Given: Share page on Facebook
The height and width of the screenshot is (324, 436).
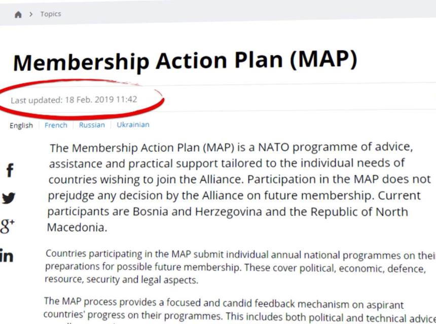Looking at the screenshot, I should click(x=9, y=171).
